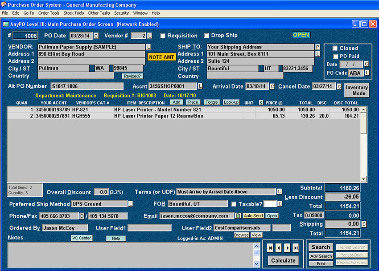
Task: Enable the Drop Ship checkbox
Action: [206, 36]
